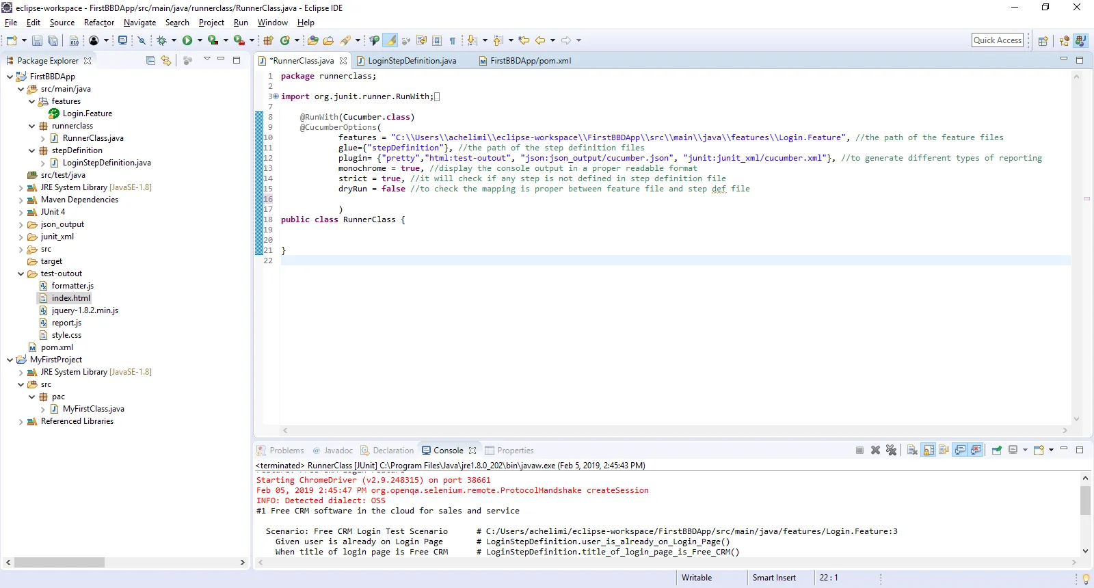Open the Problems view tab
Image resolution: width=1094 pixels, height=588 pixels.
(x=286, y=451)
